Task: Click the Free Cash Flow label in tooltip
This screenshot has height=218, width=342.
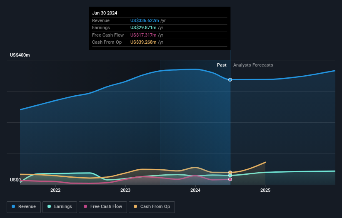Action: 108,35
